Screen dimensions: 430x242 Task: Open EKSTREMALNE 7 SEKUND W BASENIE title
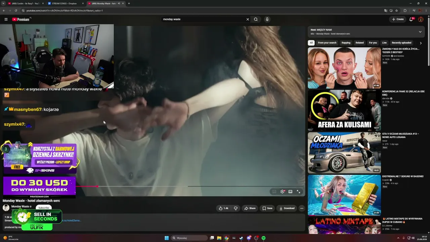click(403, 176)
